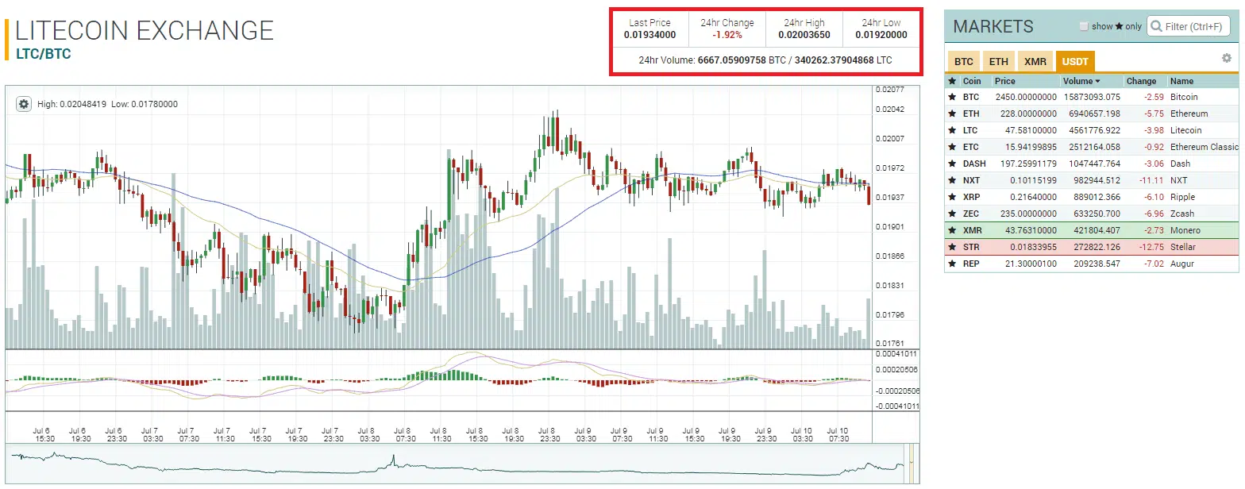Click the market Filter search field
1245x489 pixels.
tap(1189, 26)
